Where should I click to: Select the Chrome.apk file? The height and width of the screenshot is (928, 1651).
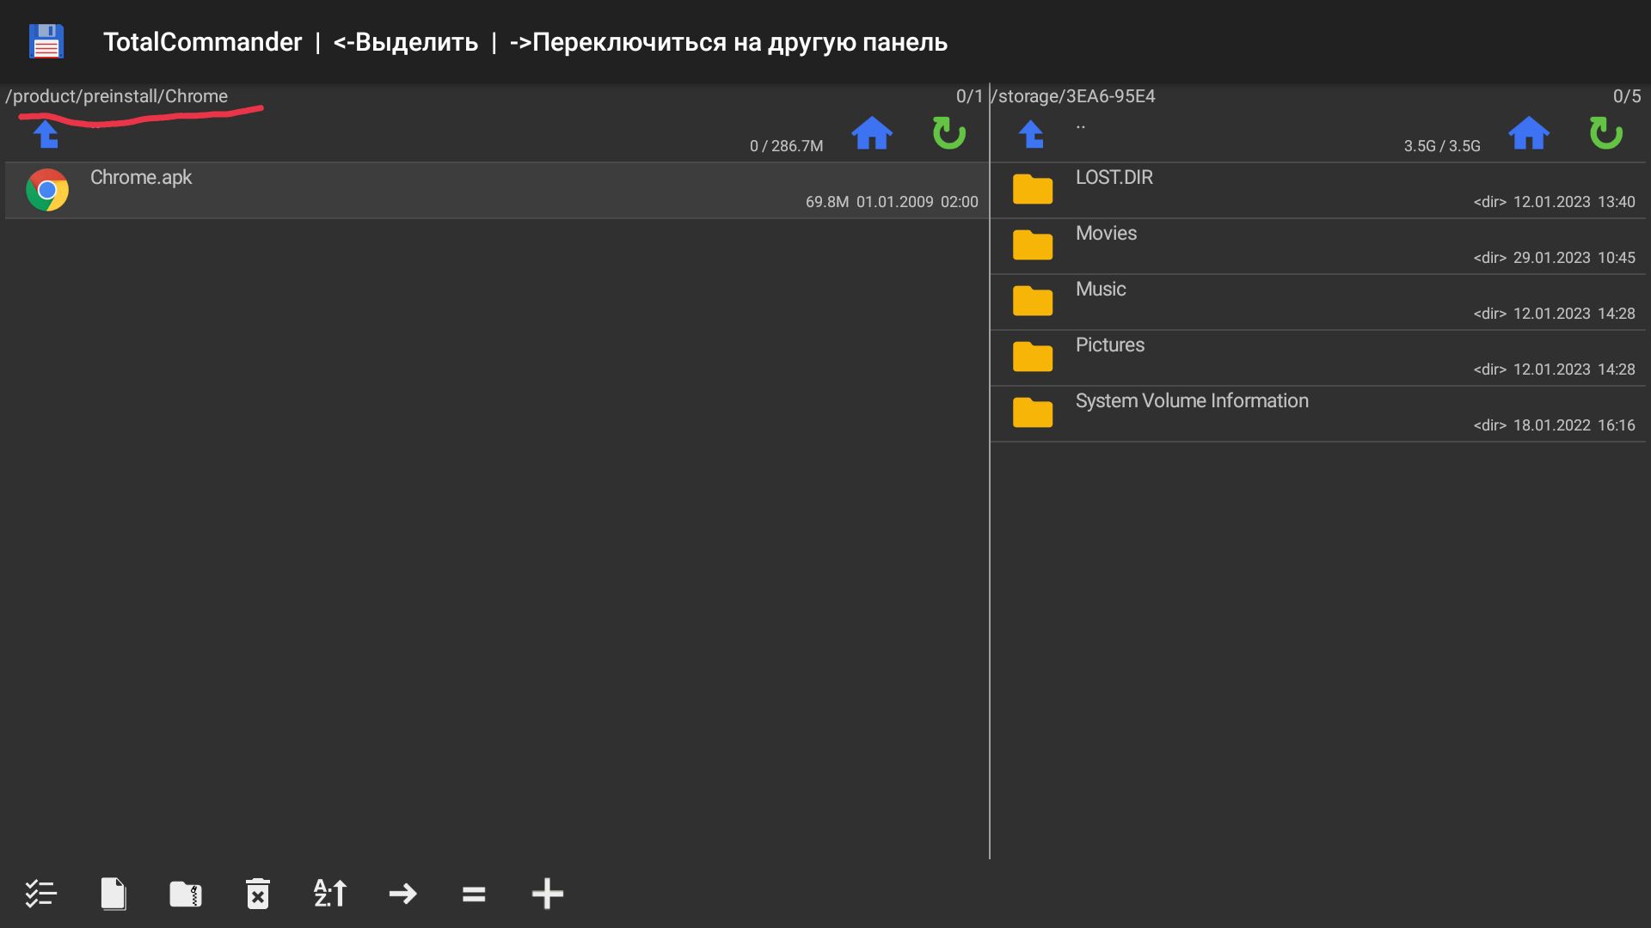coord(494,190)
